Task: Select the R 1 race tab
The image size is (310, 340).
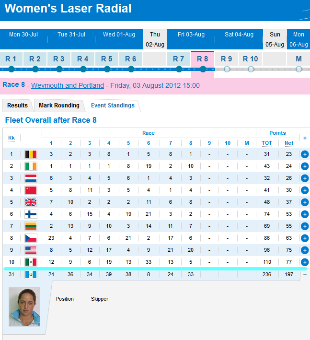Action: pos(11,59)
